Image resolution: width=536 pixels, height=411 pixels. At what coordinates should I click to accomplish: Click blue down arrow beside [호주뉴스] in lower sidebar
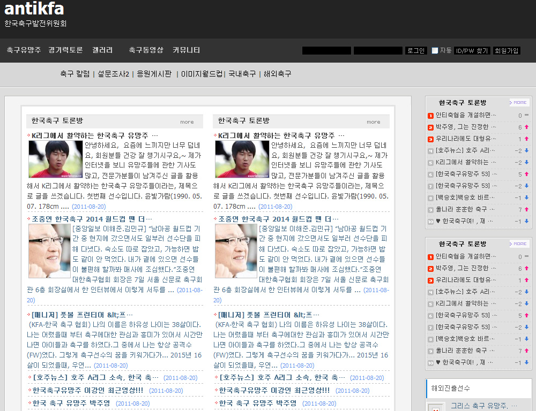click(x=526, y=292)
